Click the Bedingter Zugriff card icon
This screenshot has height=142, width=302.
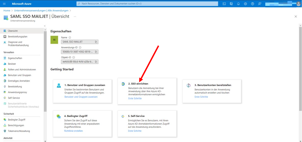coord(59,116)
